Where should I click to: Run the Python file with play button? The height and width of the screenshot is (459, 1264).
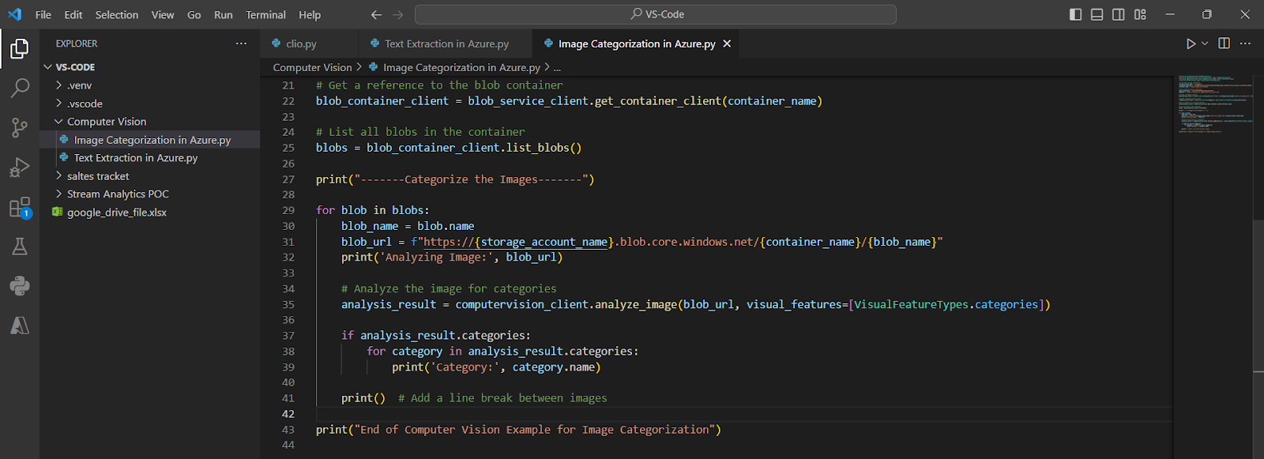tap(1191, 43)
